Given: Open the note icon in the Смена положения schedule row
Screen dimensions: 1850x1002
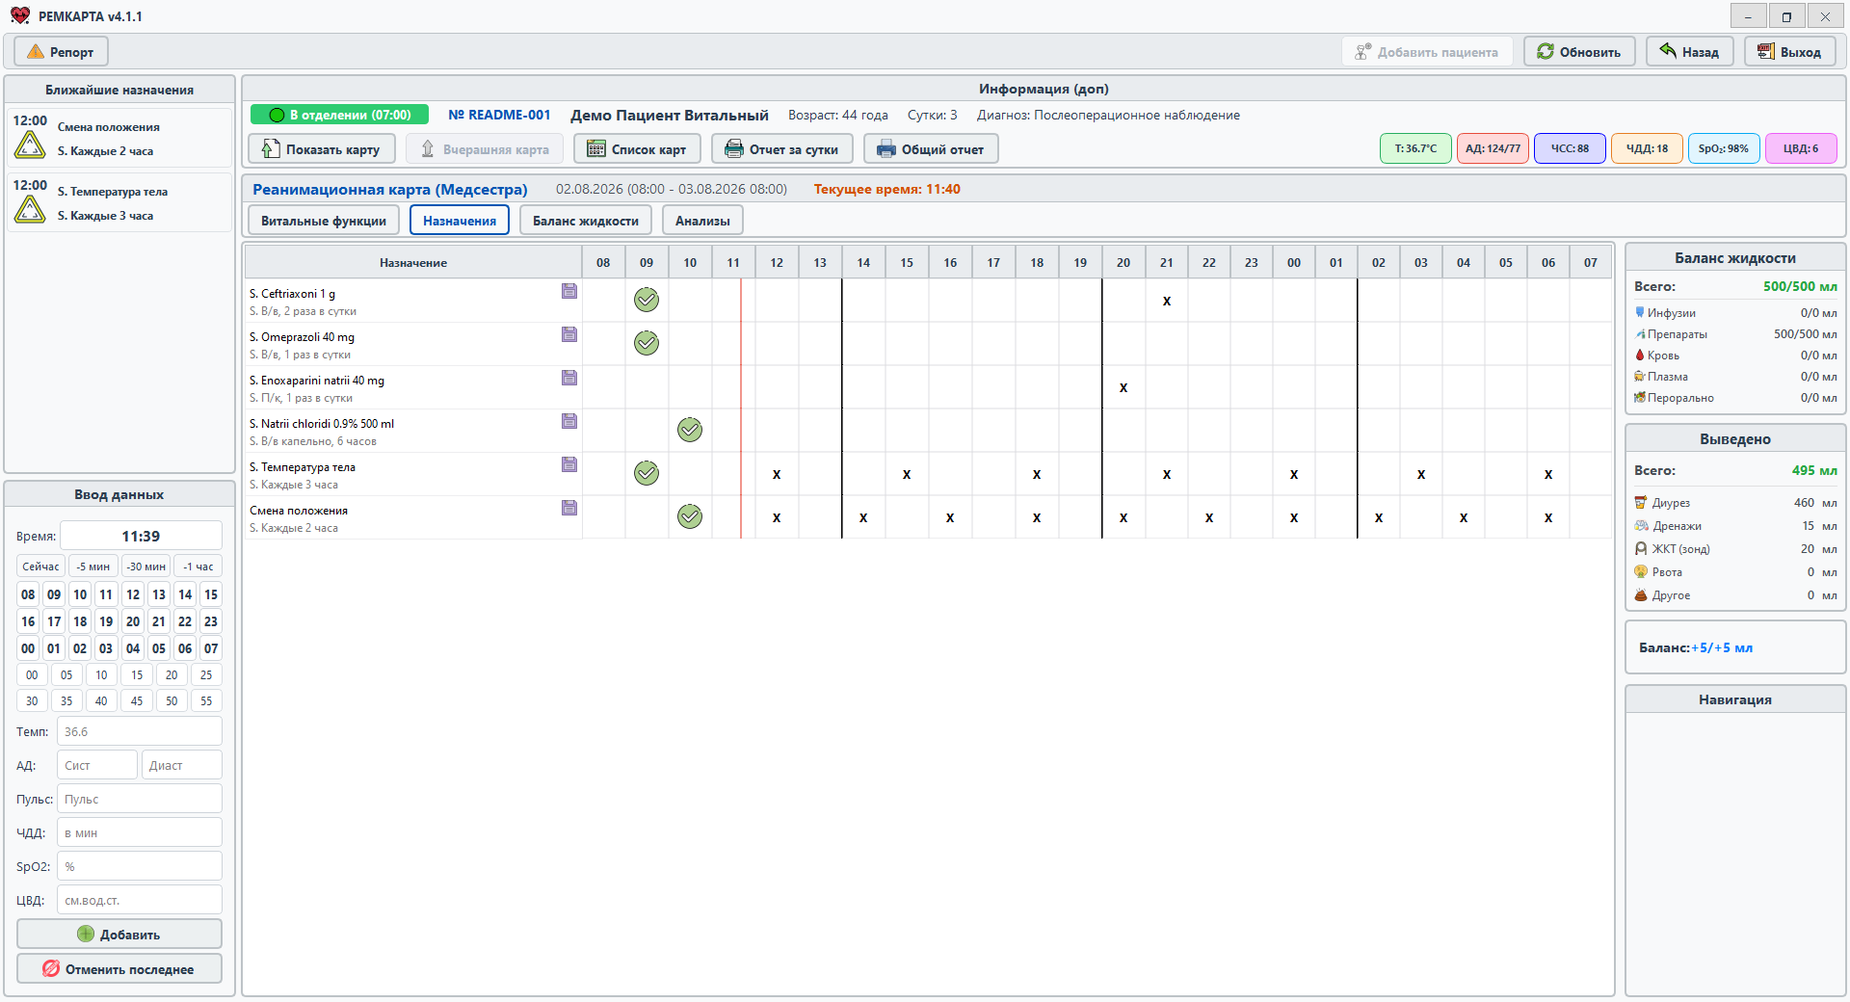Looking at the screenshot, I should pyautogui.click(x=569, y=508).
